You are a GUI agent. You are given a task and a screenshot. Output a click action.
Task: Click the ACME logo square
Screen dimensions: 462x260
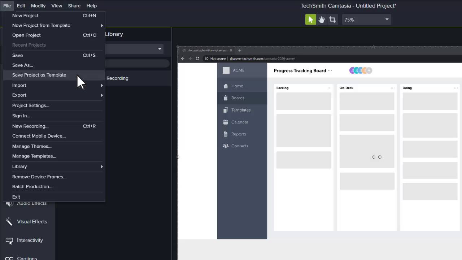pyautogui.click(x=226, y=70)
